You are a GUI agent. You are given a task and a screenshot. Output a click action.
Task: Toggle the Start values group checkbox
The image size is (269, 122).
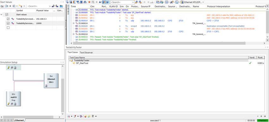click(x=7, y=15)
